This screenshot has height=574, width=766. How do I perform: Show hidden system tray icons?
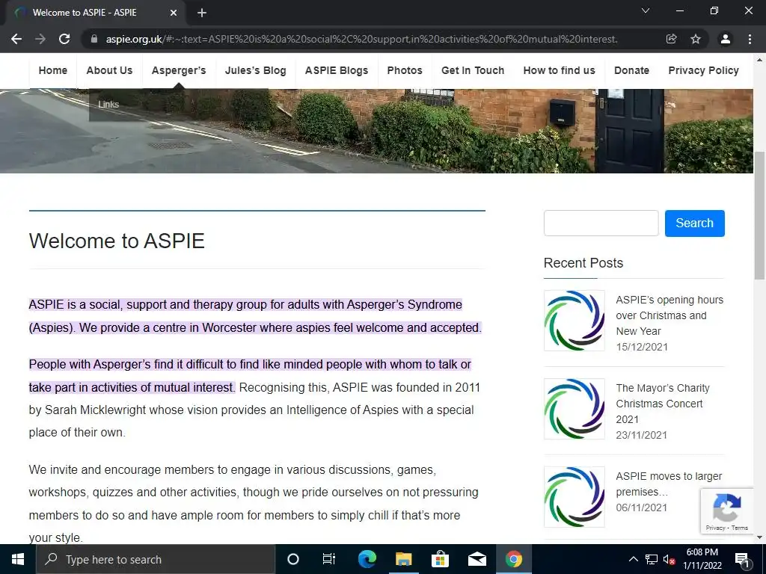(x=633, y=559)
